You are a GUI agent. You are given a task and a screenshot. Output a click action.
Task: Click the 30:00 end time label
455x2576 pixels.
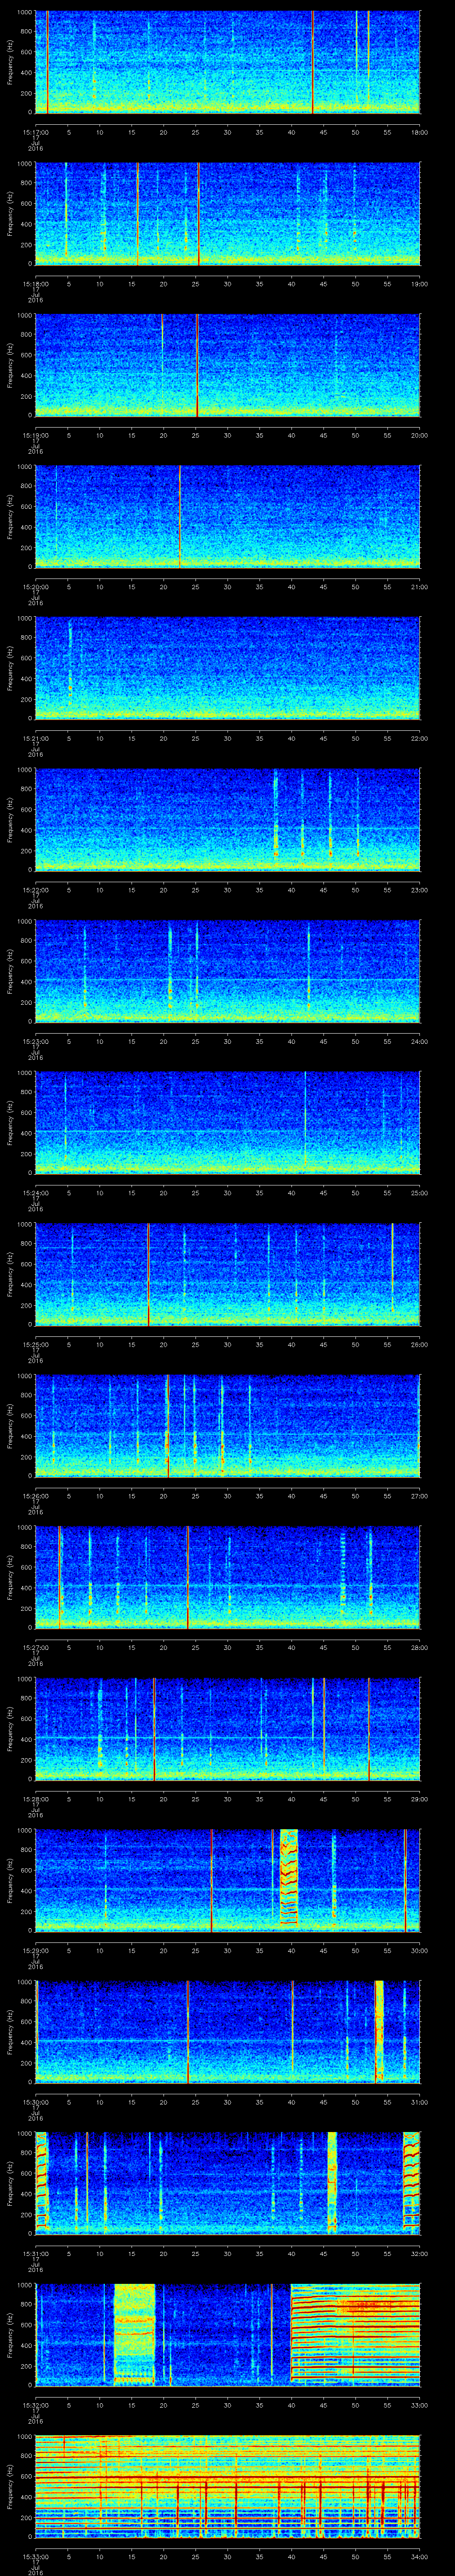click(x=419, y=1950)
